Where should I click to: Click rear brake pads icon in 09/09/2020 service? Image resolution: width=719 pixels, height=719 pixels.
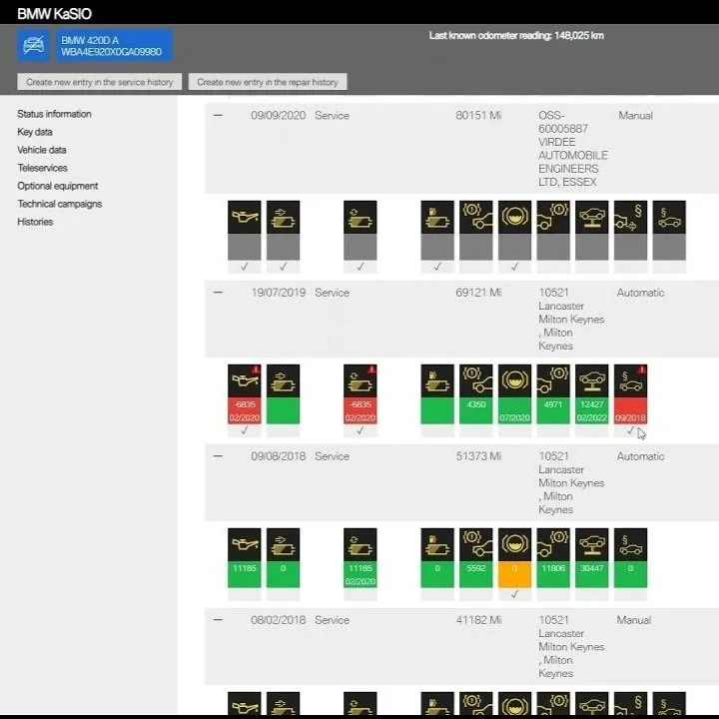click(x=553, y=218)
